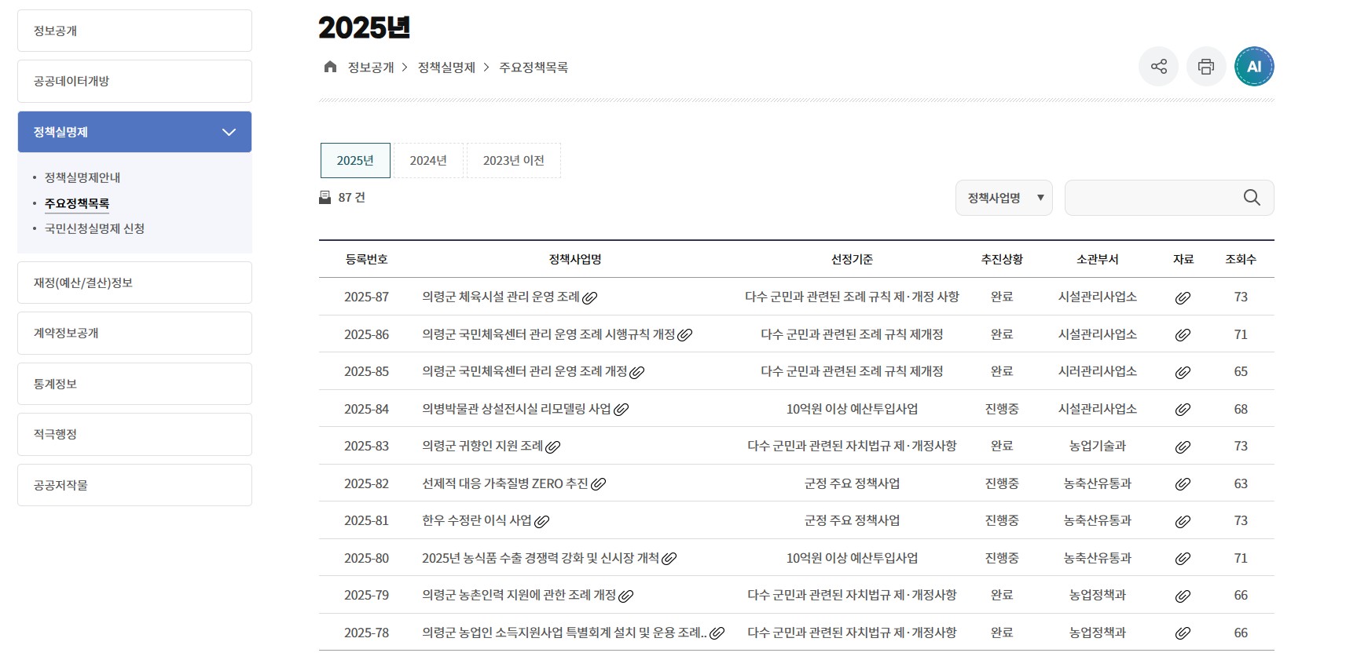
Task: Open the AI assistant round button
Action: click(1254, 67)
